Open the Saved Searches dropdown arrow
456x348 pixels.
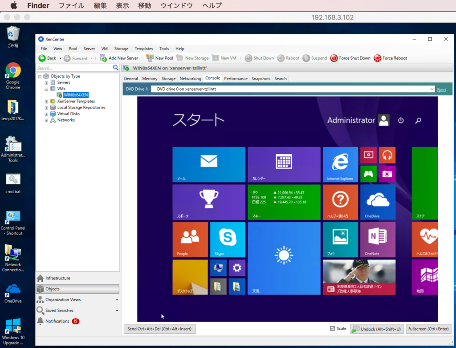(x=117, y=311)
